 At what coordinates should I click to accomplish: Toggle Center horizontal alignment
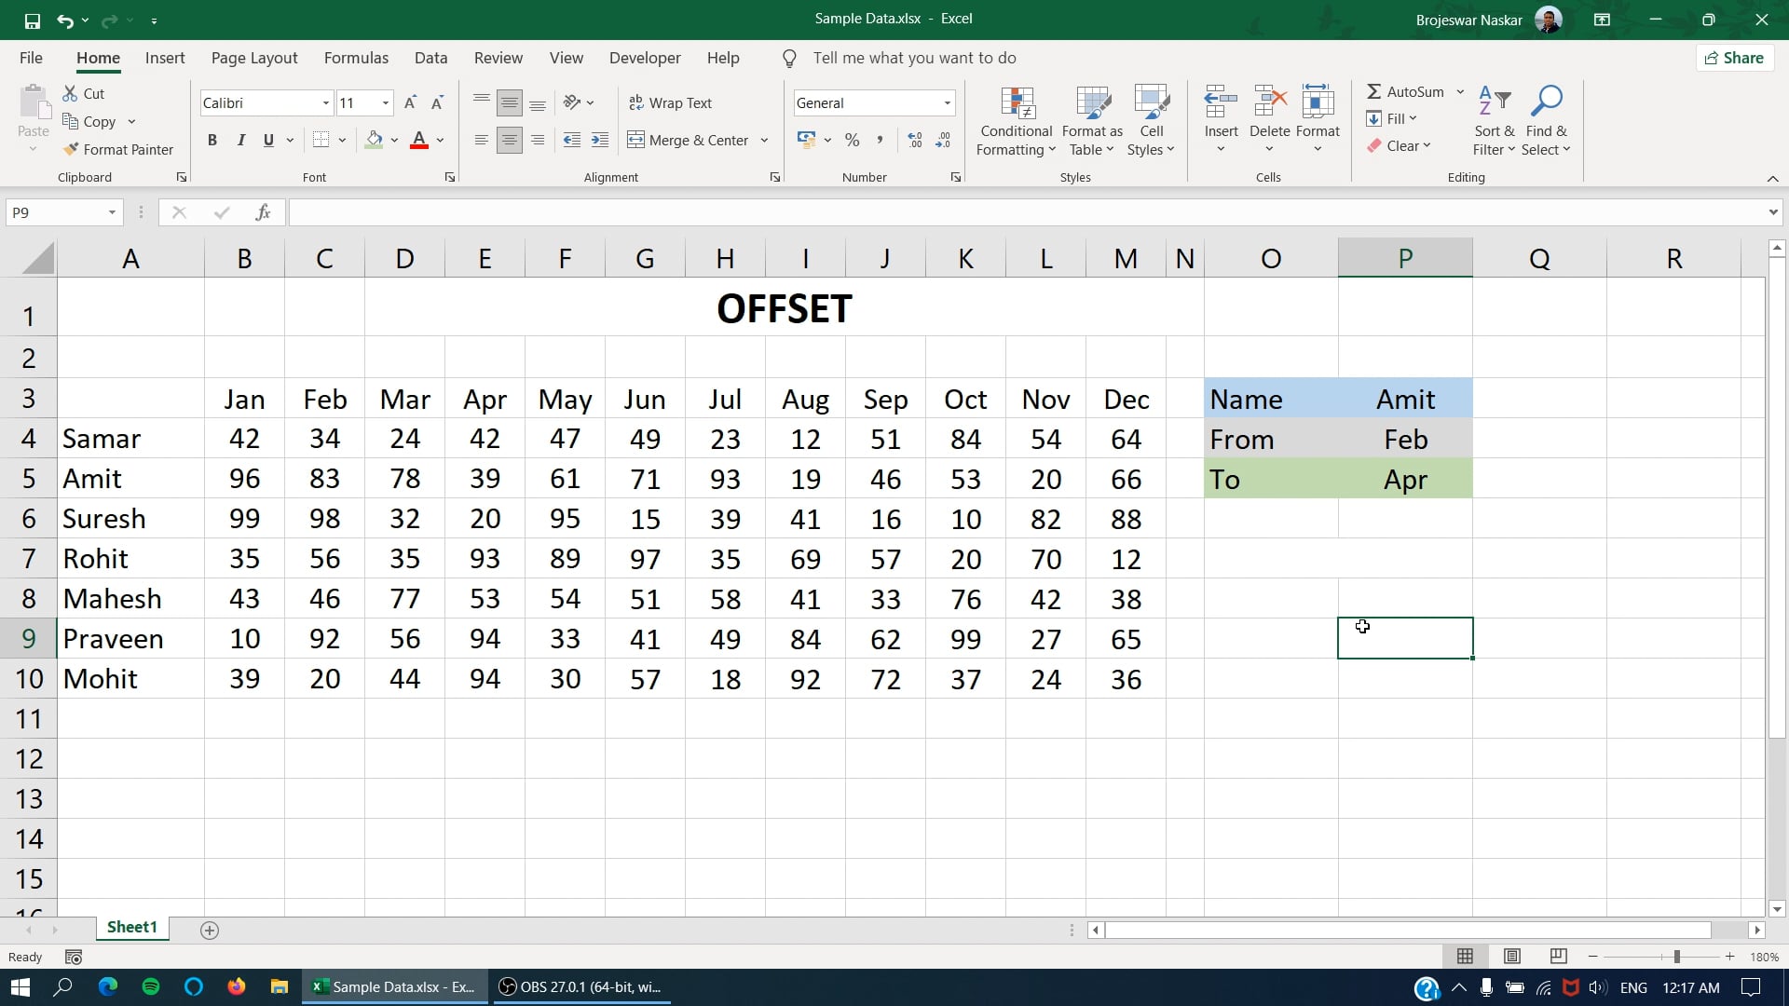tap(509, 140)
